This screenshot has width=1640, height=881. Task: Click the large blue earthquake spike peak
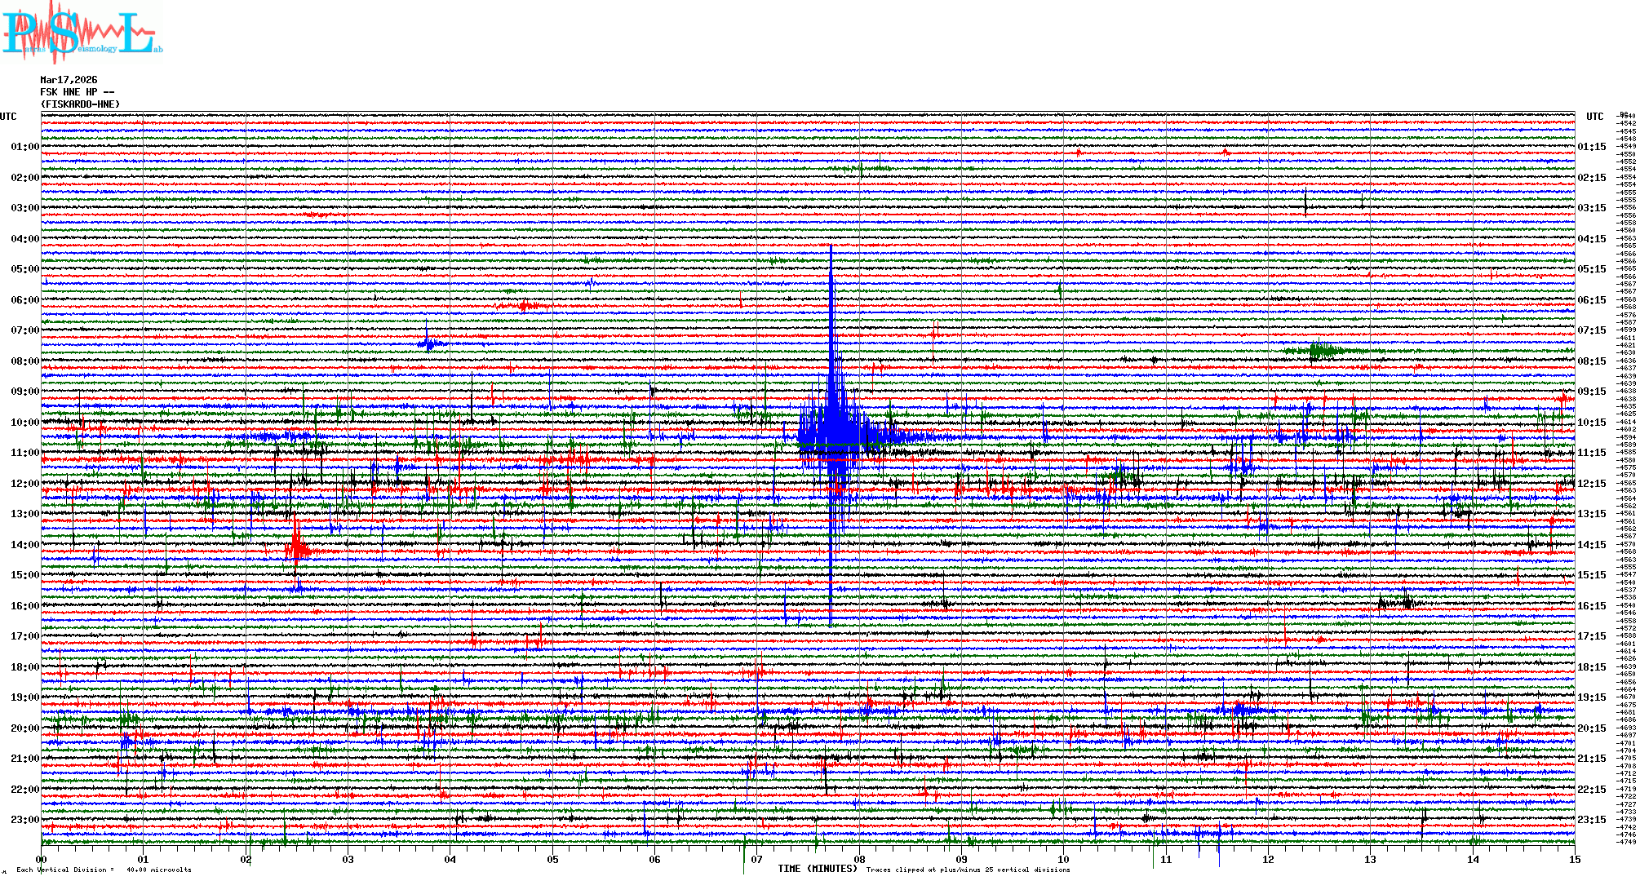click(831, 249)
